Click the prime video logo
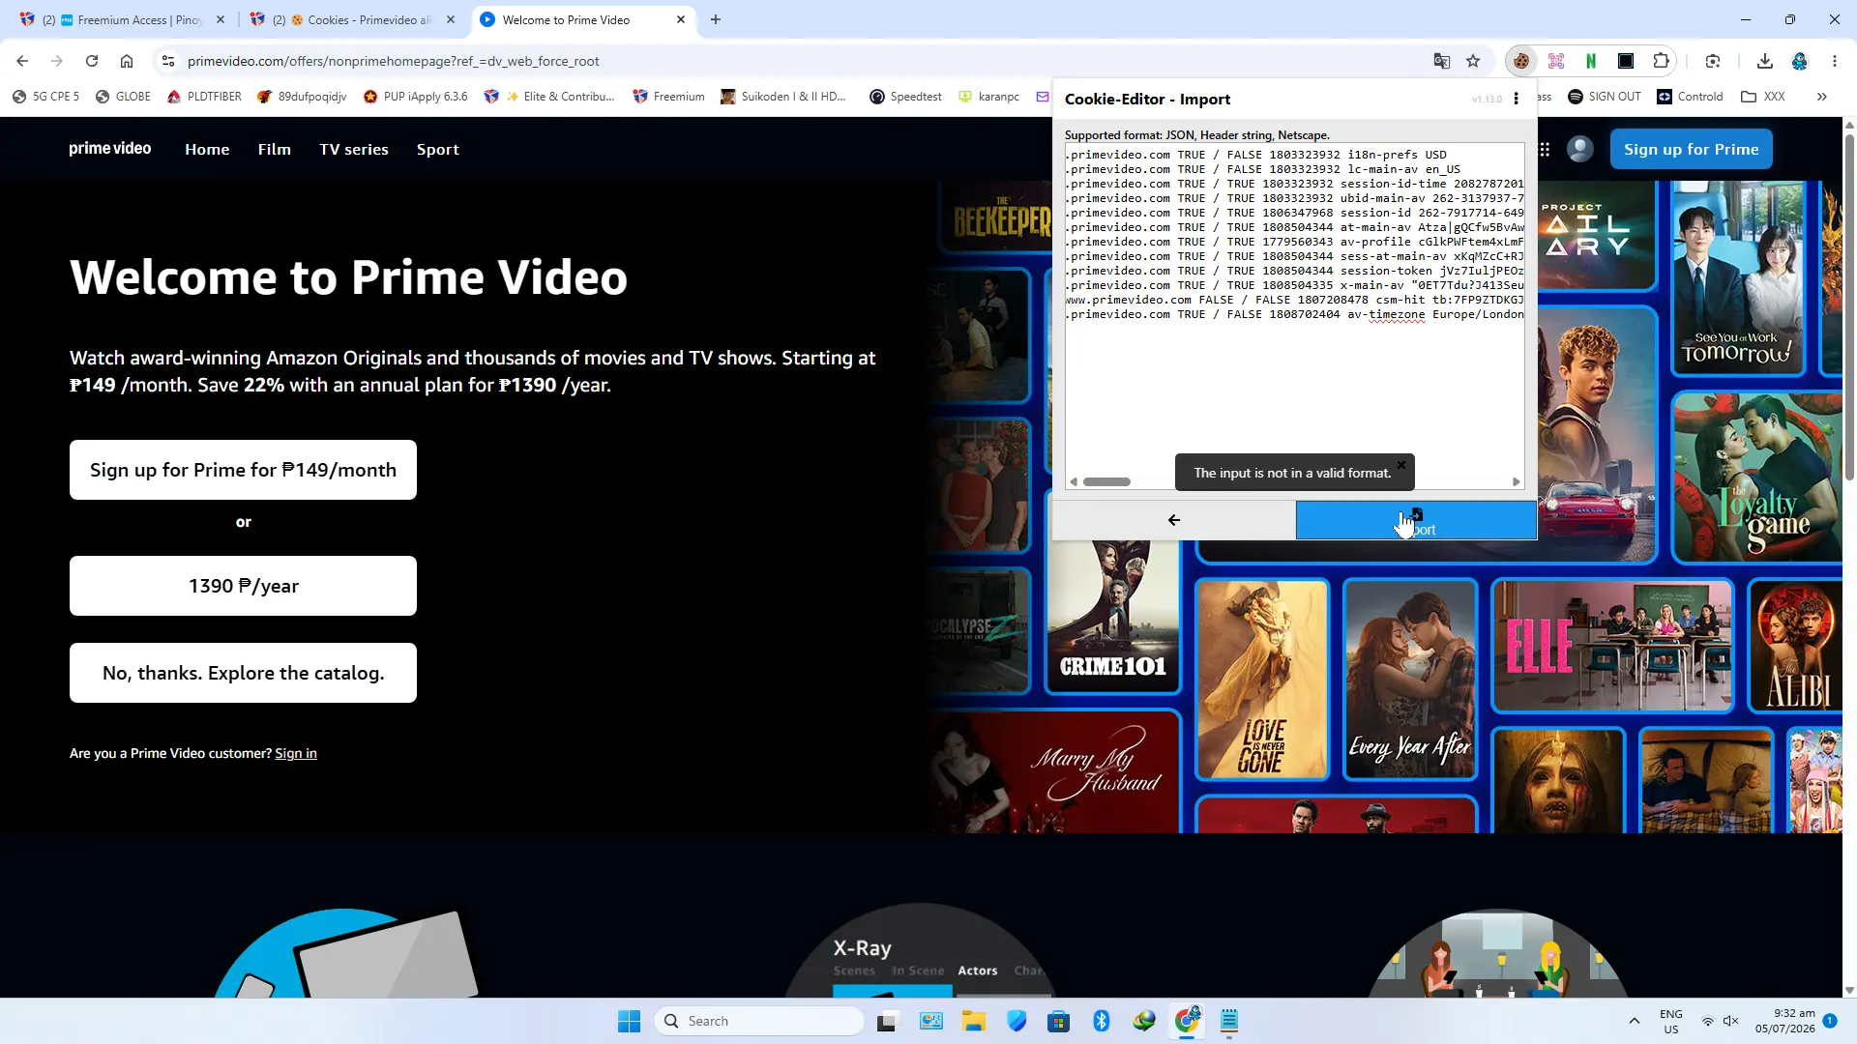Screen dimensions: 1857x1044 tap(110, 149)
